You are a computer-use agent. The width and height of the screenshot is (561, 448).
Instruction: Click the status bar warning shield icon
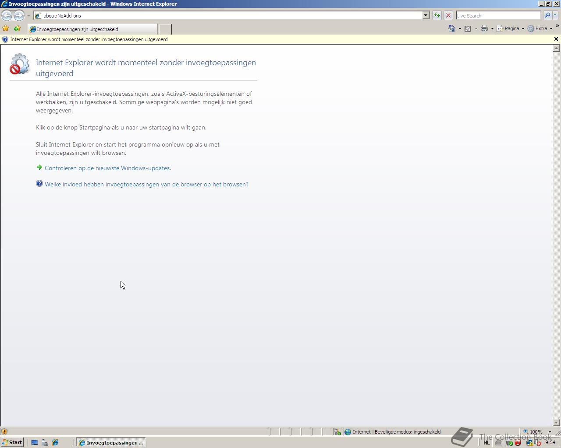4,432
